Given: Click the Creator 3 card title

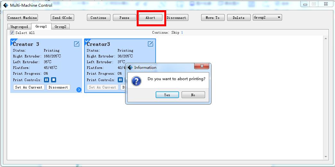Looking at the screenshot, I should [x=26, y=44].
